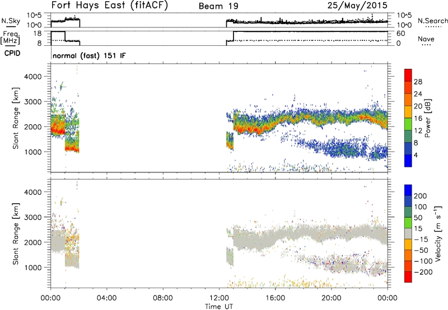Click the N.Sky legend label
The width and height of the screenshot is (448, 310).
coord(21,20)
